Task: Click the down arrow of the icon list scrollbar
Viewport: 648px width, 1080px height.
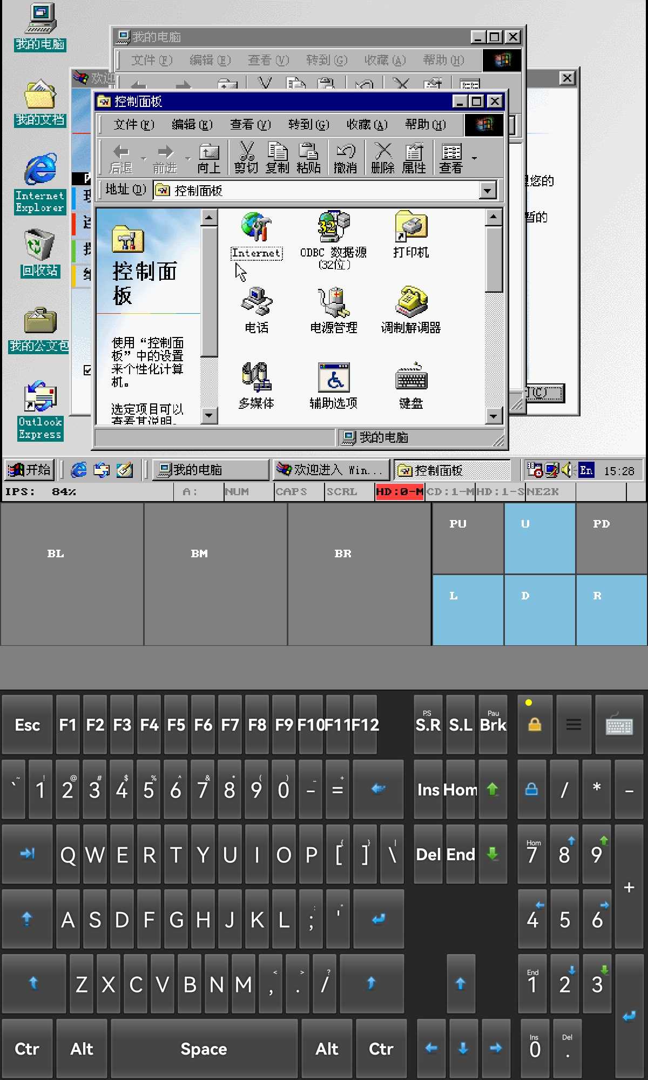Action: (493, 415)
